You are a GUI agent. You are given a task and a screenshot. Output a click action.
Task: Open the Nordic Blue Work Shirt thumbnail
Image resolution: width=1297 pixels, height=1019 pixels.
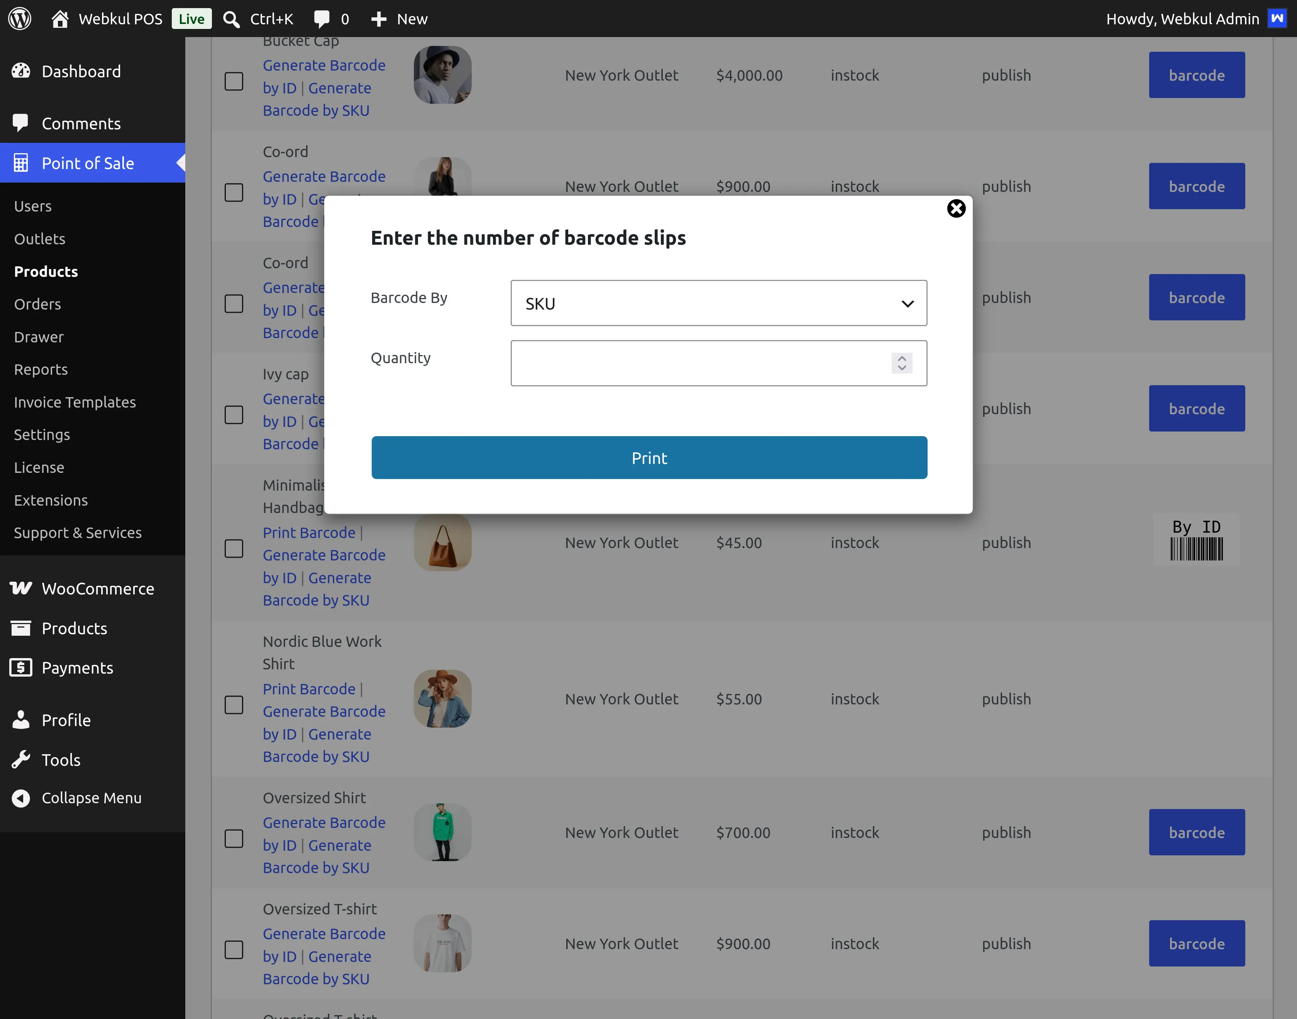tap(443, 699)
